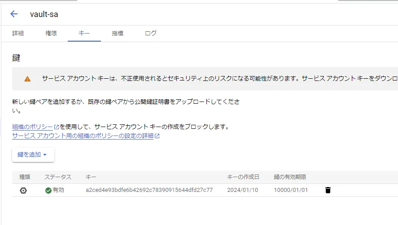Open the 詳細 tab
The height and width of the screenshot is (225, 398).
(18, 33)
